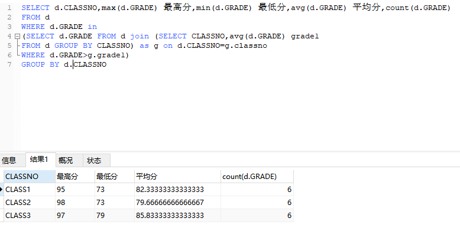Select the count cell in CLASS1 row
460x231 pixels.
(257, 190)
